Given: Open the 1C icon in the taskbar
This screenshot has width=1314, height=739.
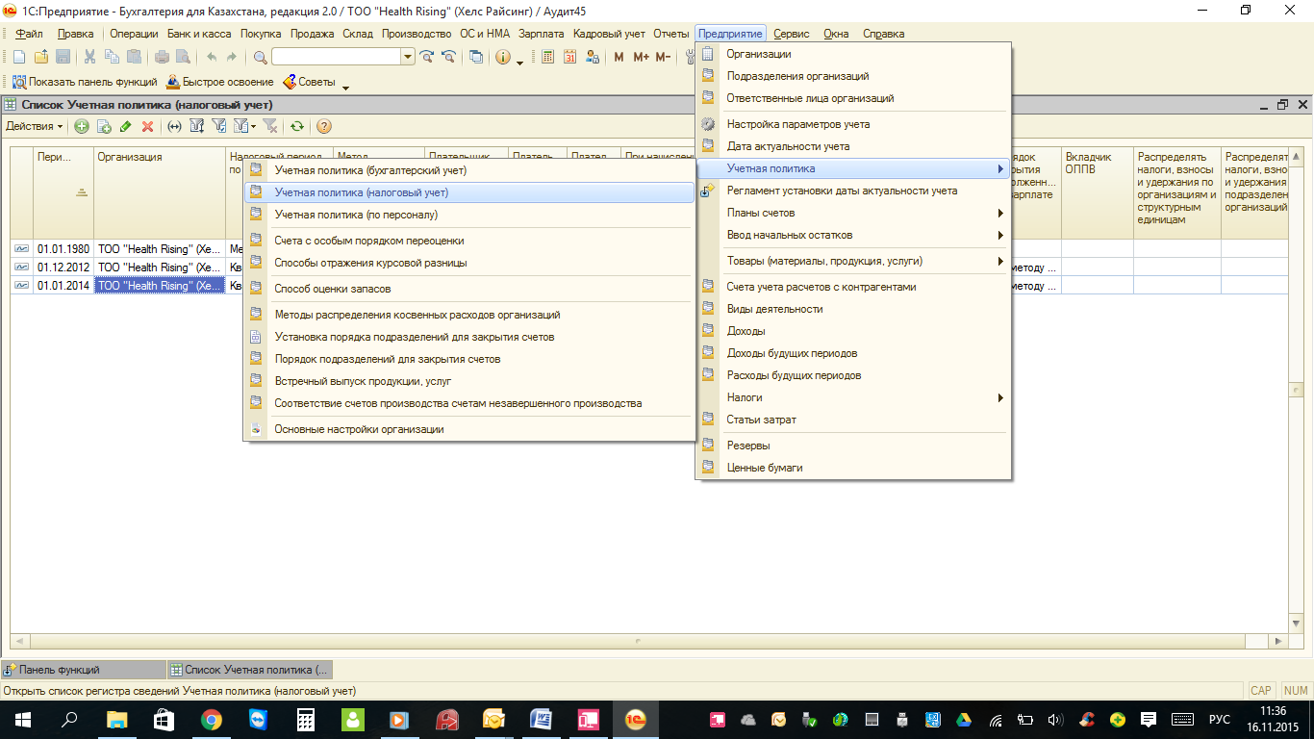Looking at the screenshot, I should pos(636,720).
